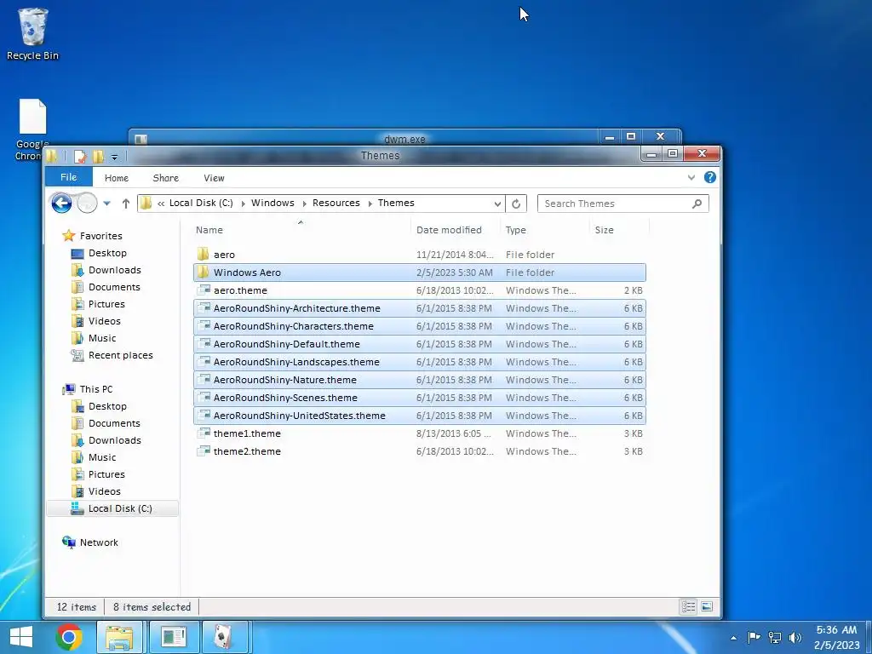
Task: Click the theme1.theme file icon
Action: click(204, 433)
